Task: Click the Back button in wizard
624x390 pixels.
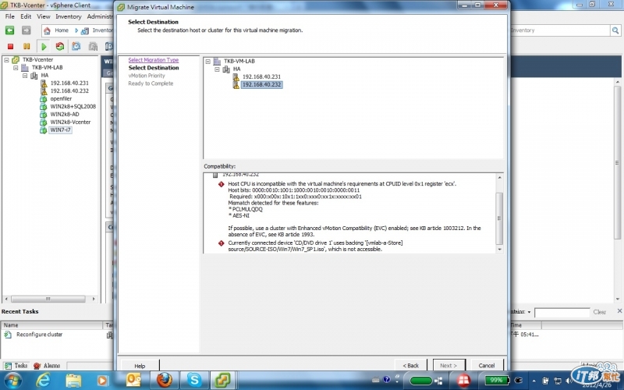Action: click(x=411, y=365)
